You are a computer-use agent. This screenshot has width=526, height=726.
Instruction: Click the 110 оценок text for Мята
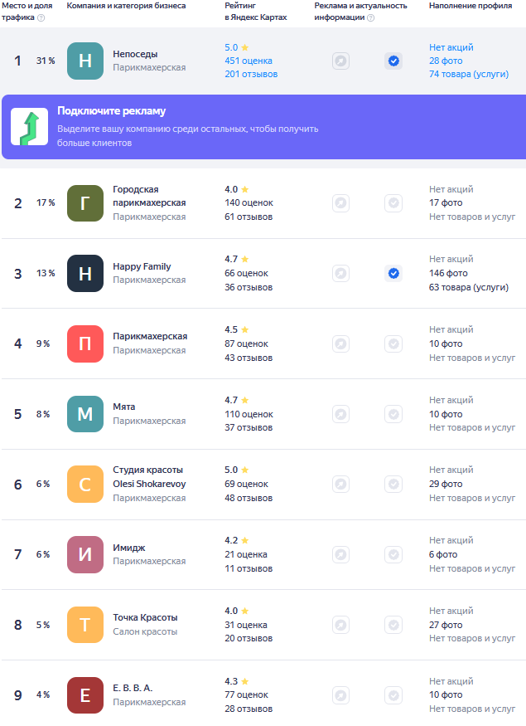click(249, 414)
